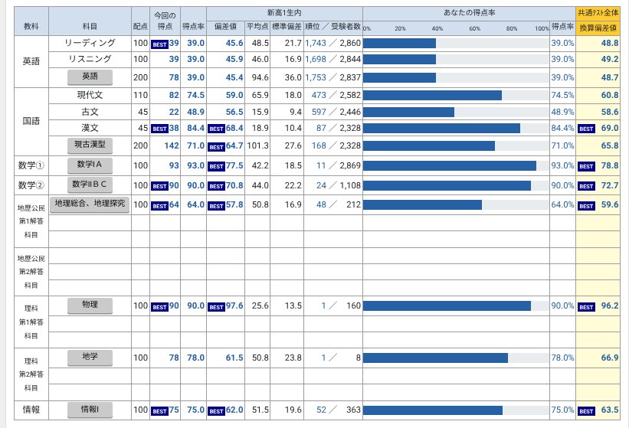The height and width of the screenshot is (428, 629).
Task: Select the 現代文 row label
Action: coord(90,96)
